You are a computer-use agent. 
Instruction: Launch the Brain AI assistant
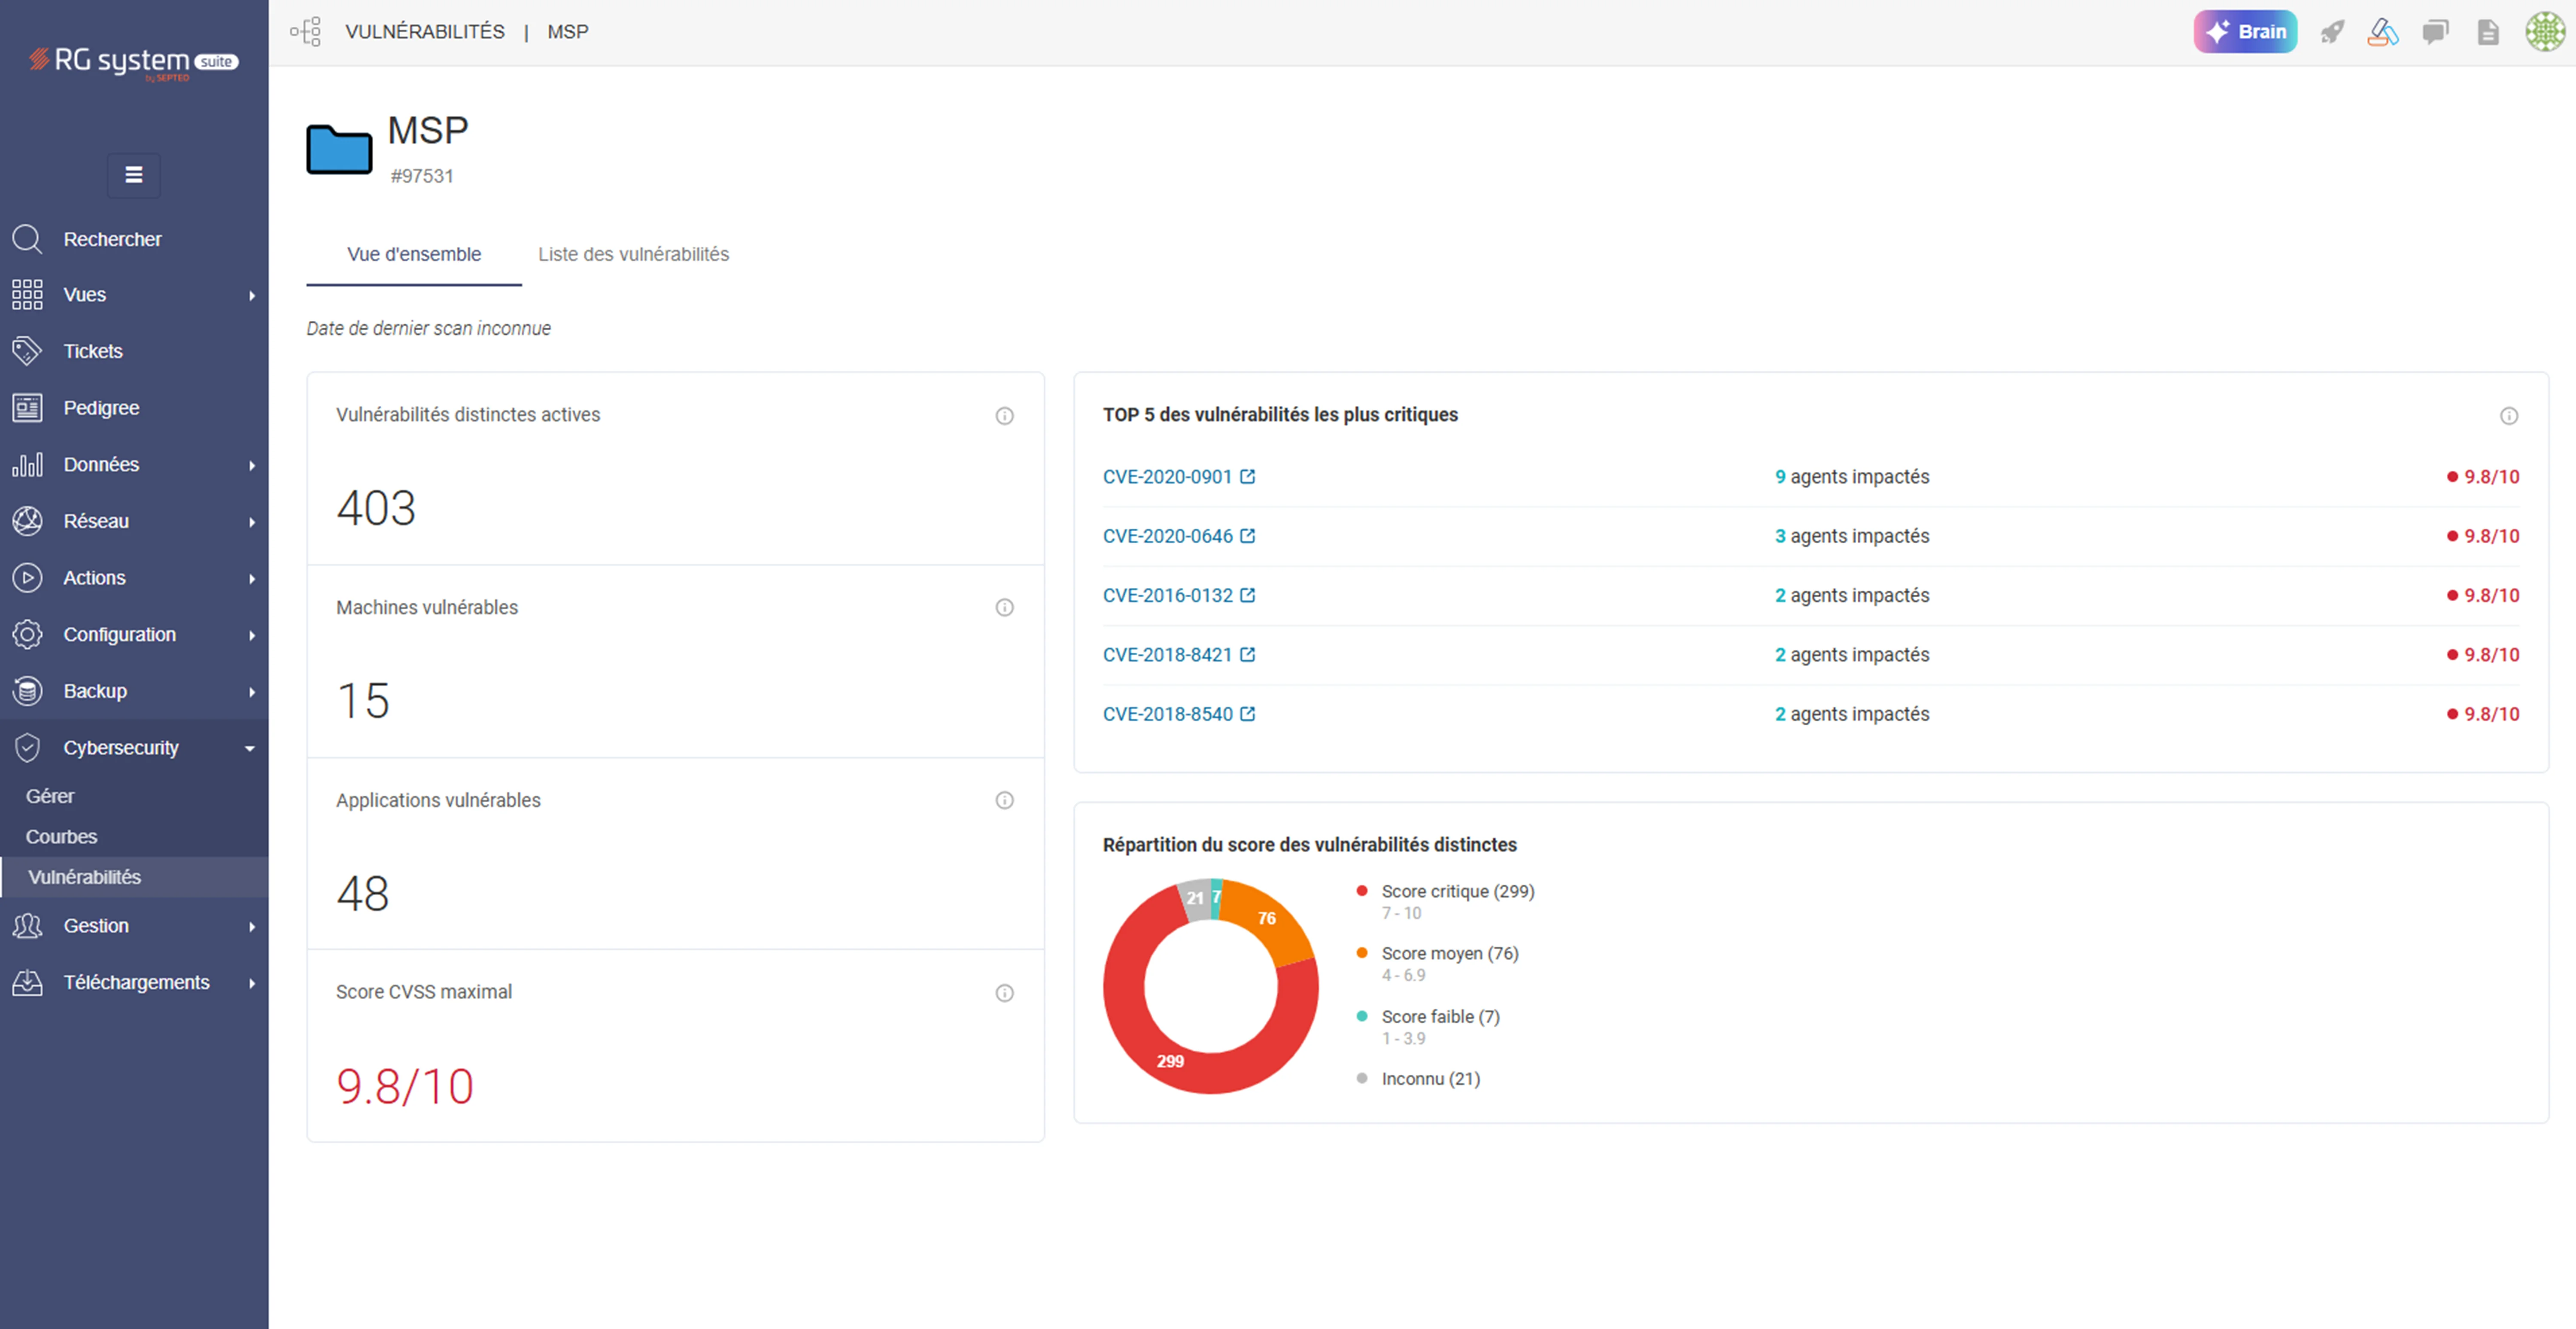[x=2245, y=32]
